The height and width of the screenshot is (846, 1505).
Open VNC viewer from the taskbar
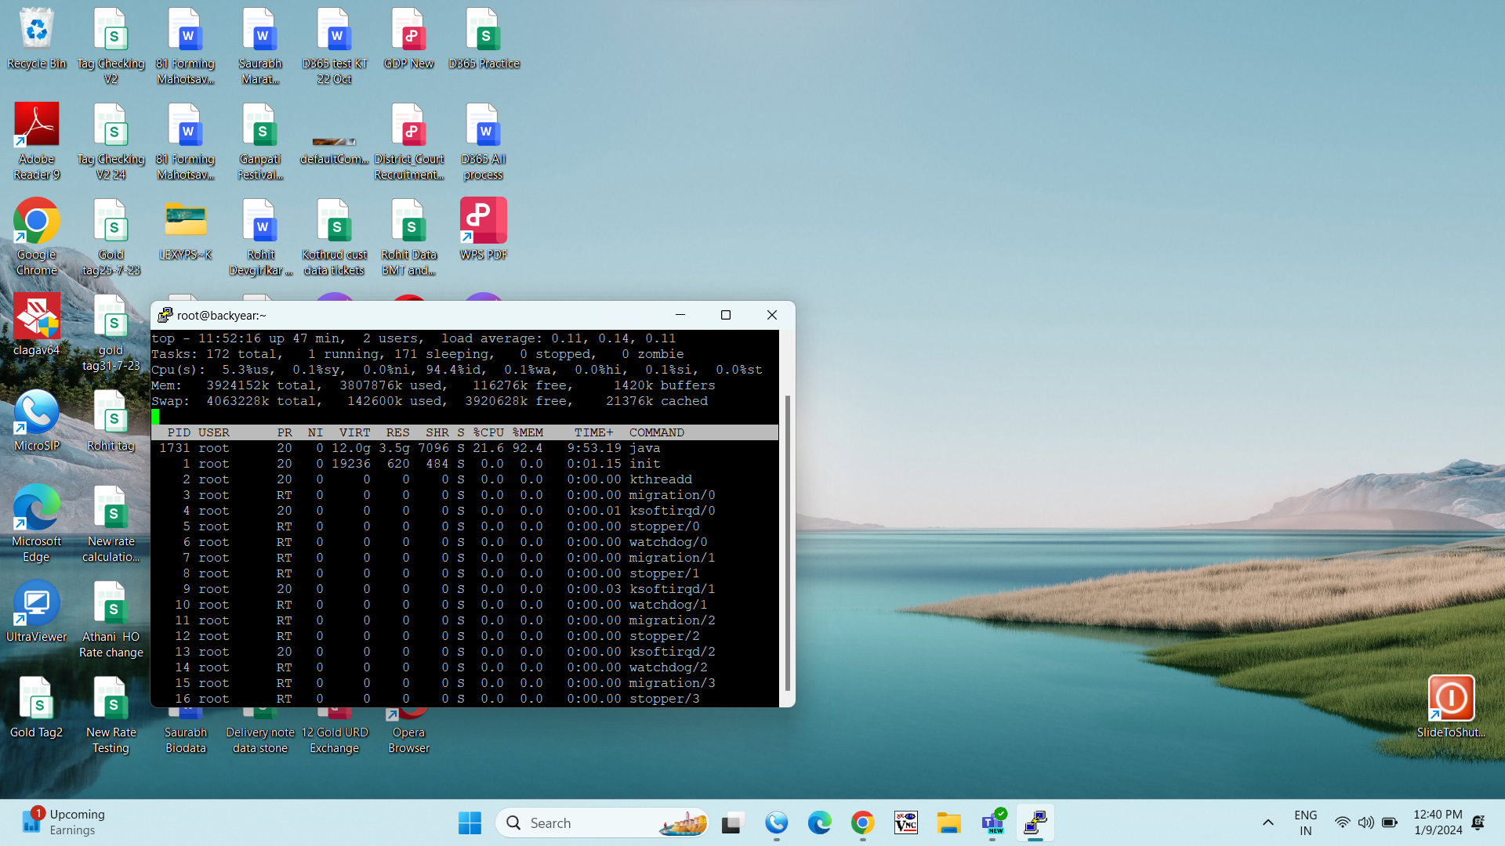[906, 822]
